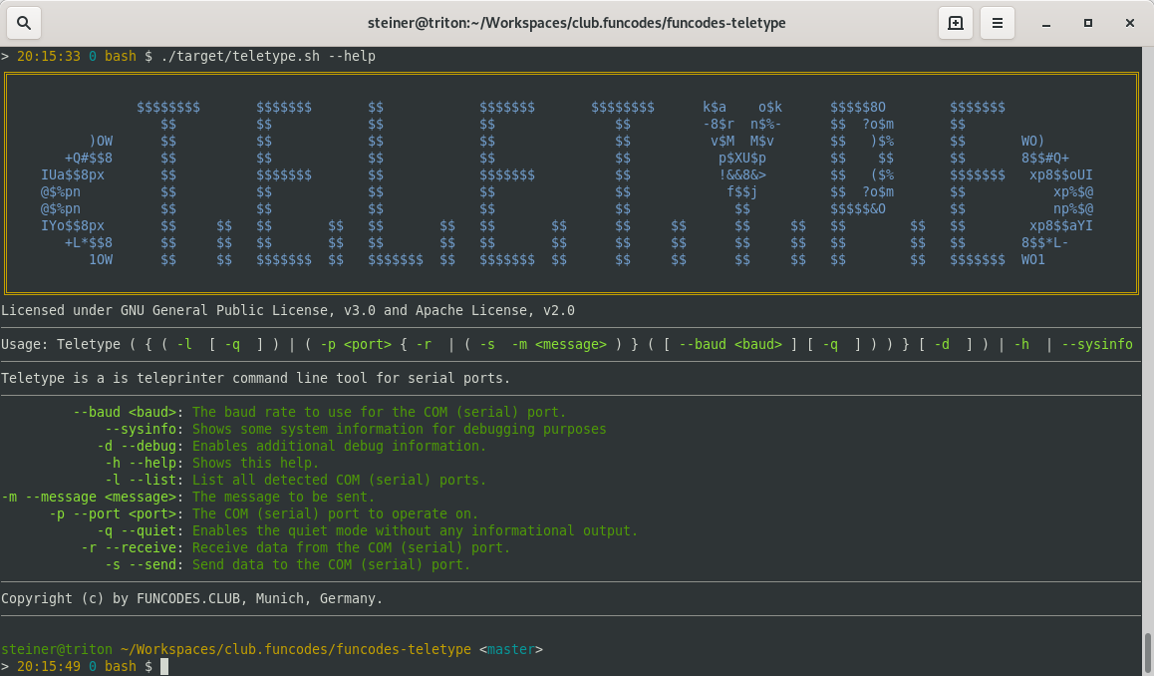Open the hamburger menu in the title bar
The width and height of the screenshot is (1154, 676).
point(998,22)
